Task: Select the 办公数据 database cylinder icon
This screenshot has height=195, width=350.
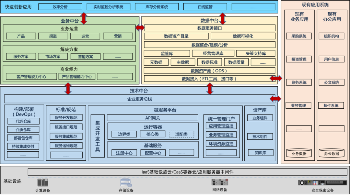Action: [x=332, y=153]
